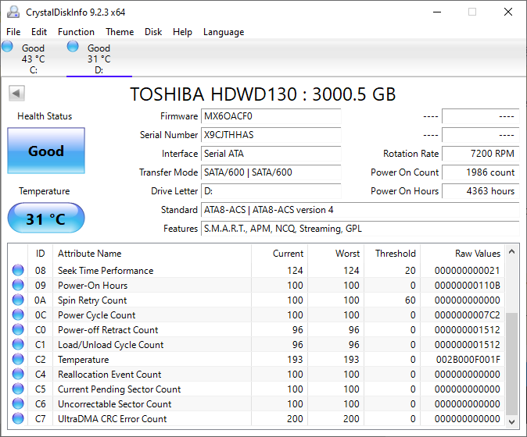Select the D: drive tab
The width and height of the screenshot is (527, 437).
click(99, 58)
